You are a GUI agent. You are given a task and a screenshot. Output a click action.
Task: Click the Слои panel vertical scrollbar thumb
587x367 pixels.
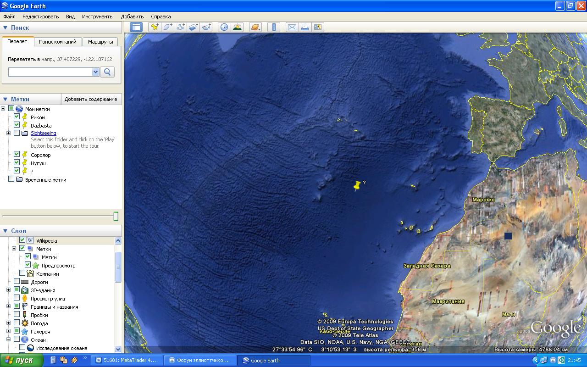point(118,267)
